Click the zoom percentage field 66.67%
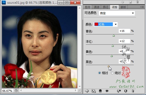146x95 pixels. [7, 91]
